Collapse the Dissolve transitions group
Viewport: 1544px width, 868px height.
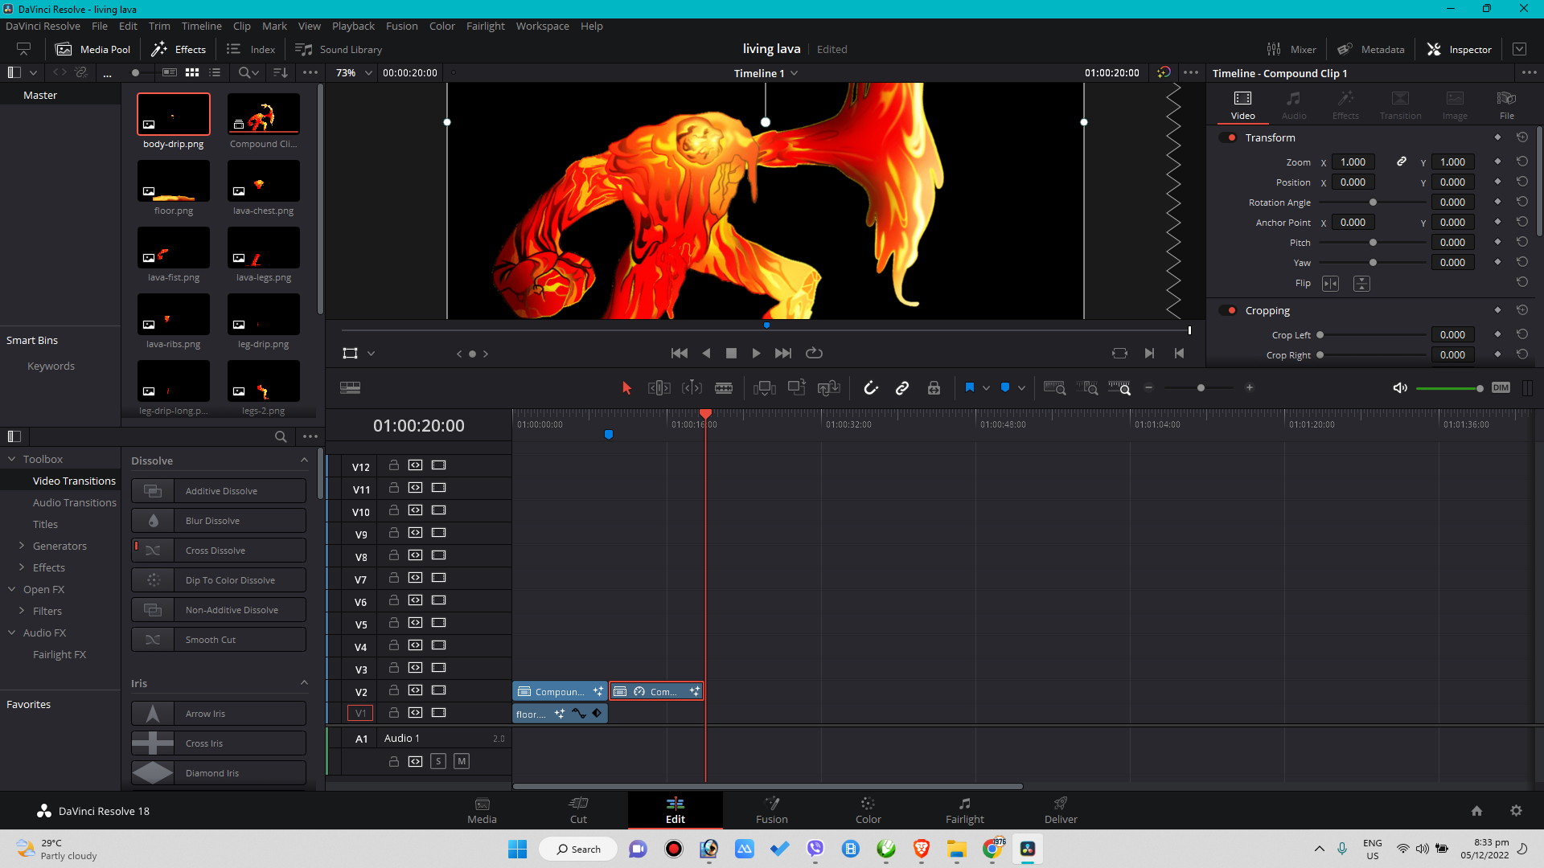pyautogui.click(x=304, y=461)
